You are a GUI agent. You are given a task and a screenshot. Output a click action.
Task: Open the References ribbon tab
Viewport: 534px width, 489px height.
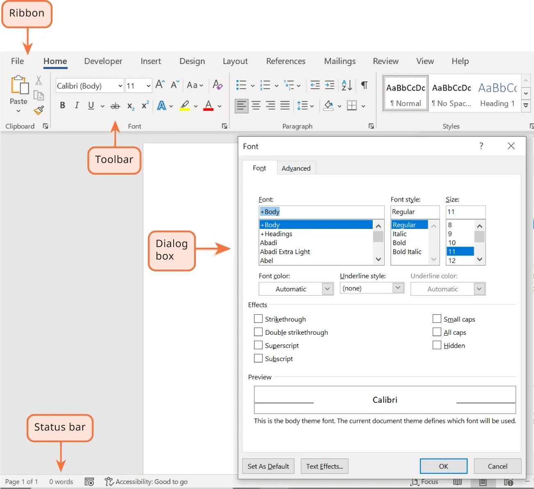pos(286,61)
